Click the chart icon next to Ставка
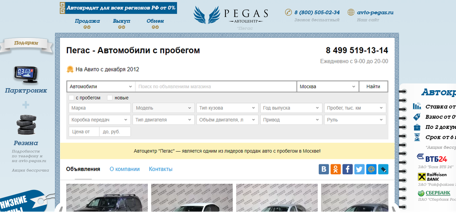 pos(417,106)
